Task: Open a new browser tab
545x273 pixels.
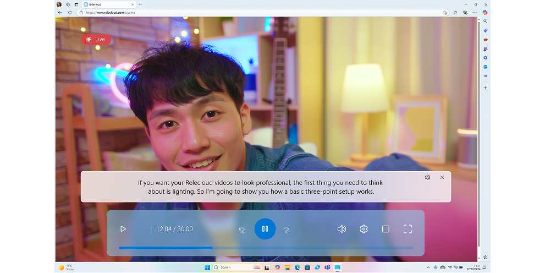Action: (x=140, y=4)
